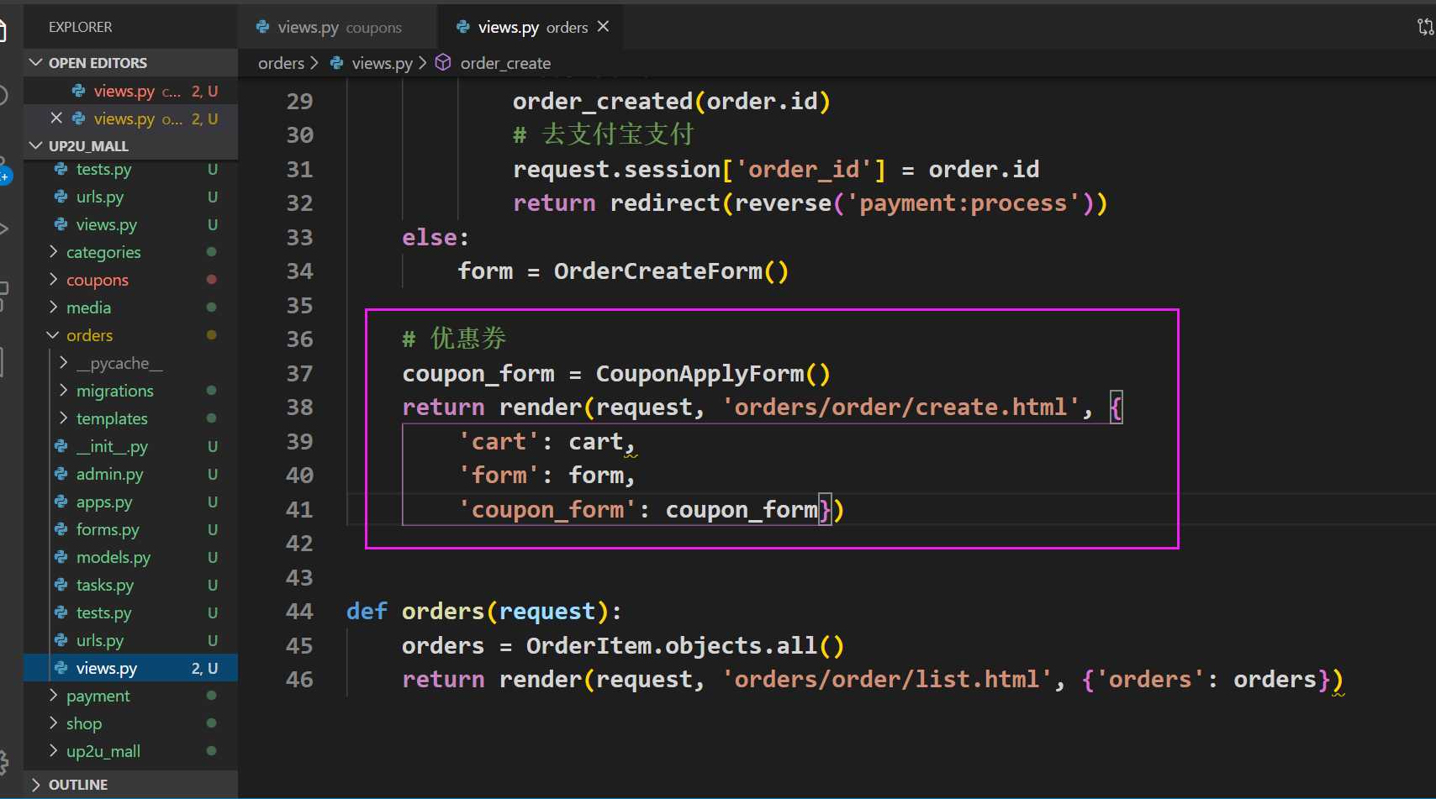Open the Search activity bar icon

[3, 96]
